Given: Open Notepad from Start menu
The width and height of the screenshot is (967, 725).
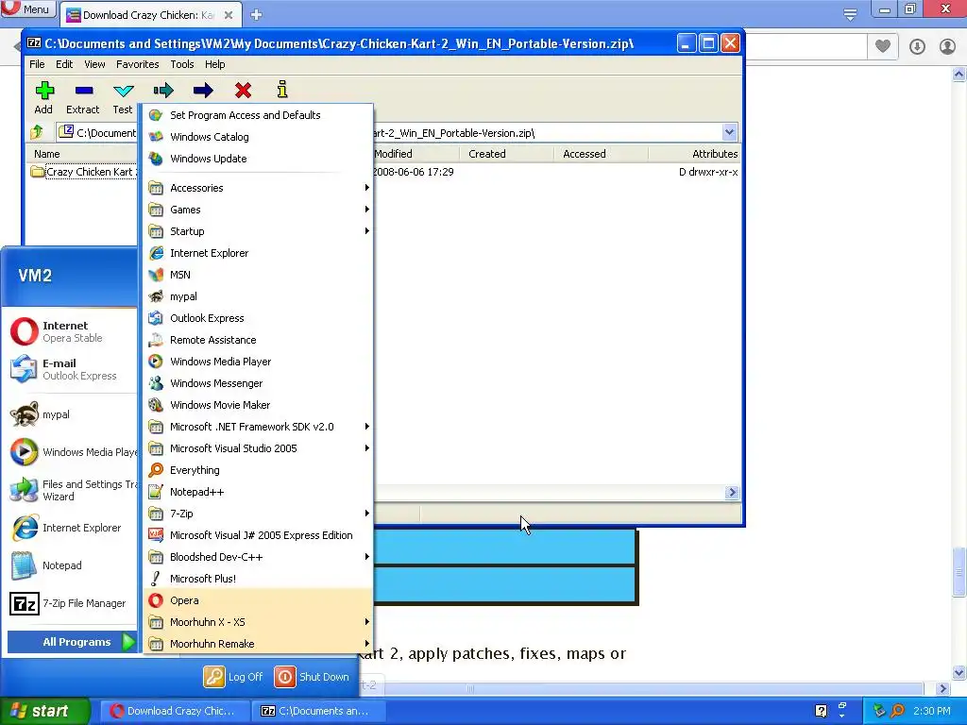Looking at the screenshot, I should pos(72,565).
